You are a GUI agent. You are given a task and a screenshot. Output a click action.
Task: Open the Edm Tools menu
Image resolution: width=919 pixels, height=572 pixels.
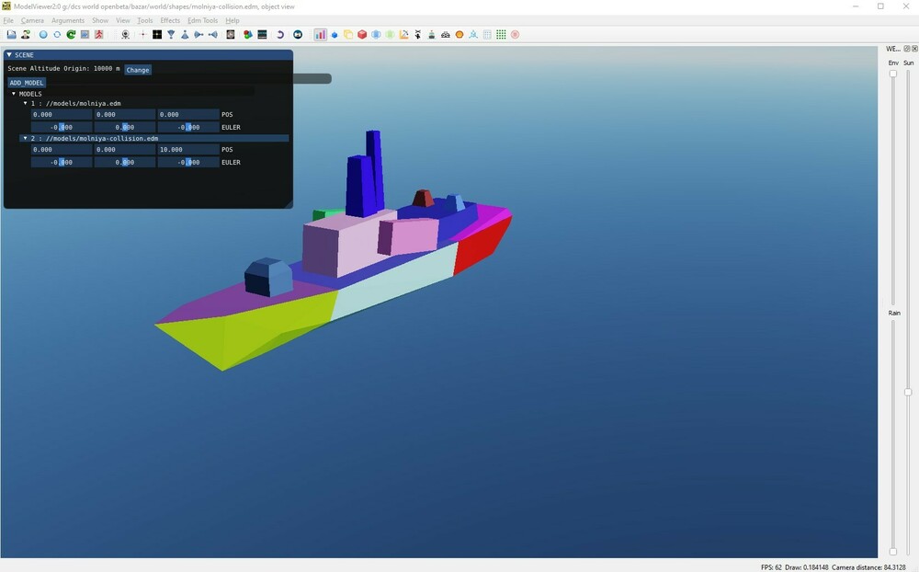point(201,19)
